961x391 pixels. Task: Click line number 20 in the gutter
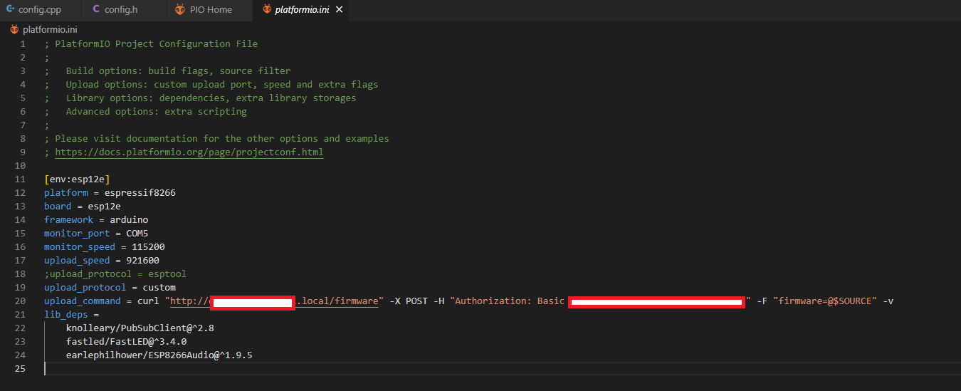(20, 301)
